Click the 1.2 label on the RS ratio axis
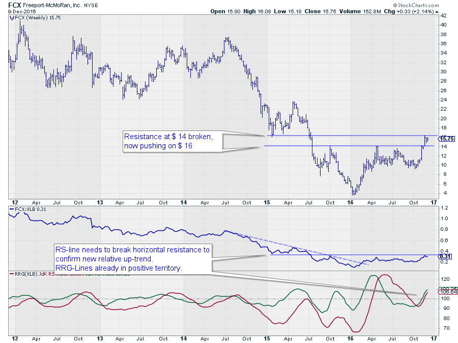 pos(444,208)
